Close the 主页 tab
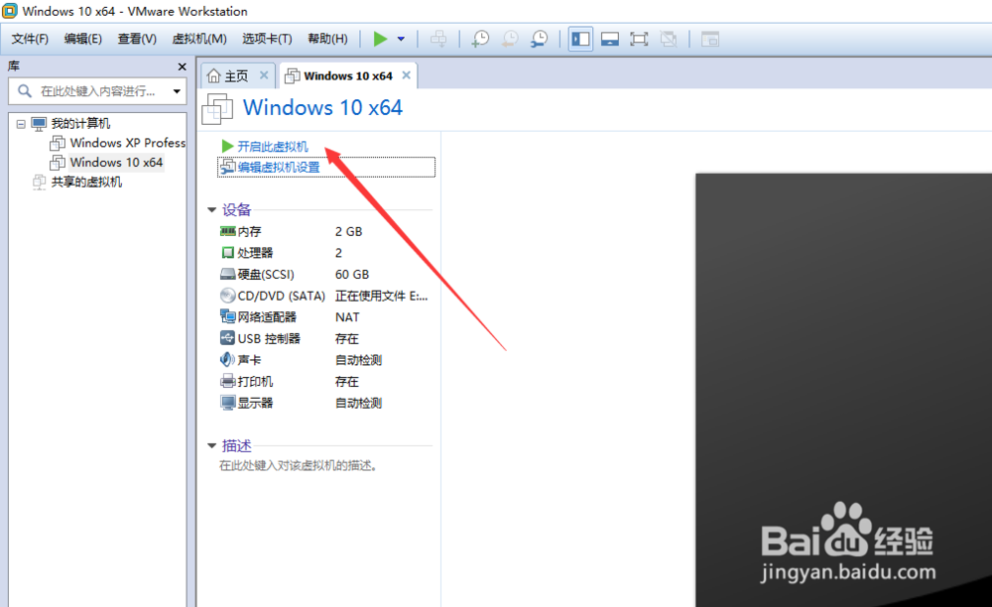The height and width of the screenshot is (607, 992). tap(264, 75)
